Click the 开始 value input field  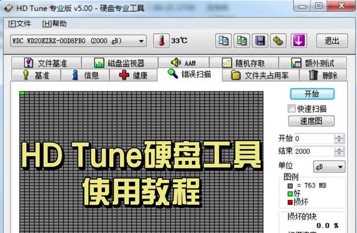(x=314, y=139)
